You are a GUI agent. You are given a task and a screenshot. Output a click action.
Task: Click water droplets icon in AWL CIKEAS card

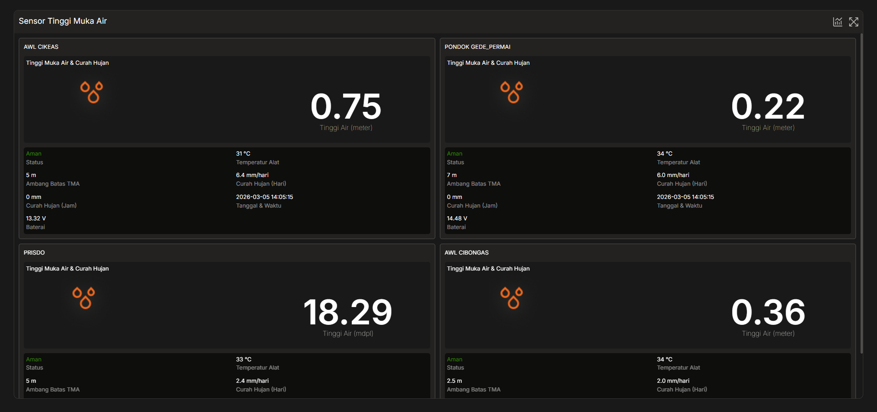[92, 92]
